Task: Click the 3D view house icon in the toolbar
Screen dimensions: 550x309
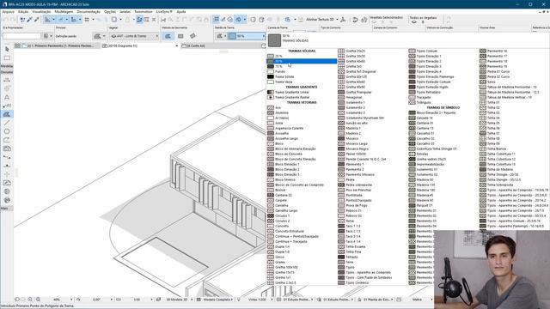Action: 239,20
